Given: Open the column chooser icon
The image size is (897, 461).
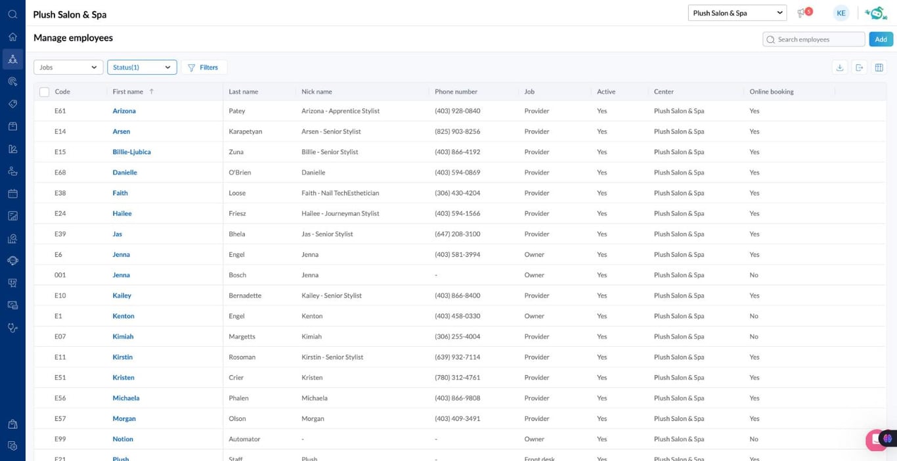Looking at the screenshot, I should pos(879,67).
